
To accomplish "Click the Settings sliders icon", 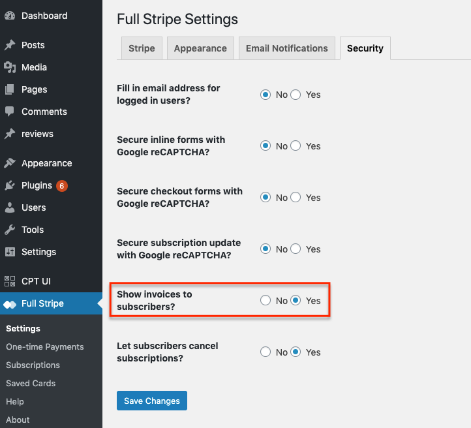I will (10, 252).
